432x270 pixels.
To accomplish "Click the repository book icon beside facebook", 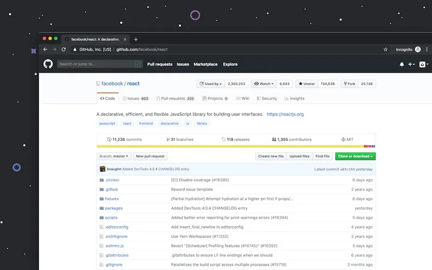I will coord(98,84).
